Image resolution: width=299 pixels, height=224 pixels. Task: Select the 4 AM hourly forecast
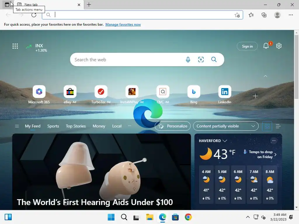coord(206,185)
